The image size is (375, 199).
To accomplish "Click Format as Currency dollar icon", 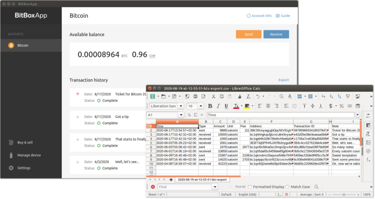I will coord(331,106).
